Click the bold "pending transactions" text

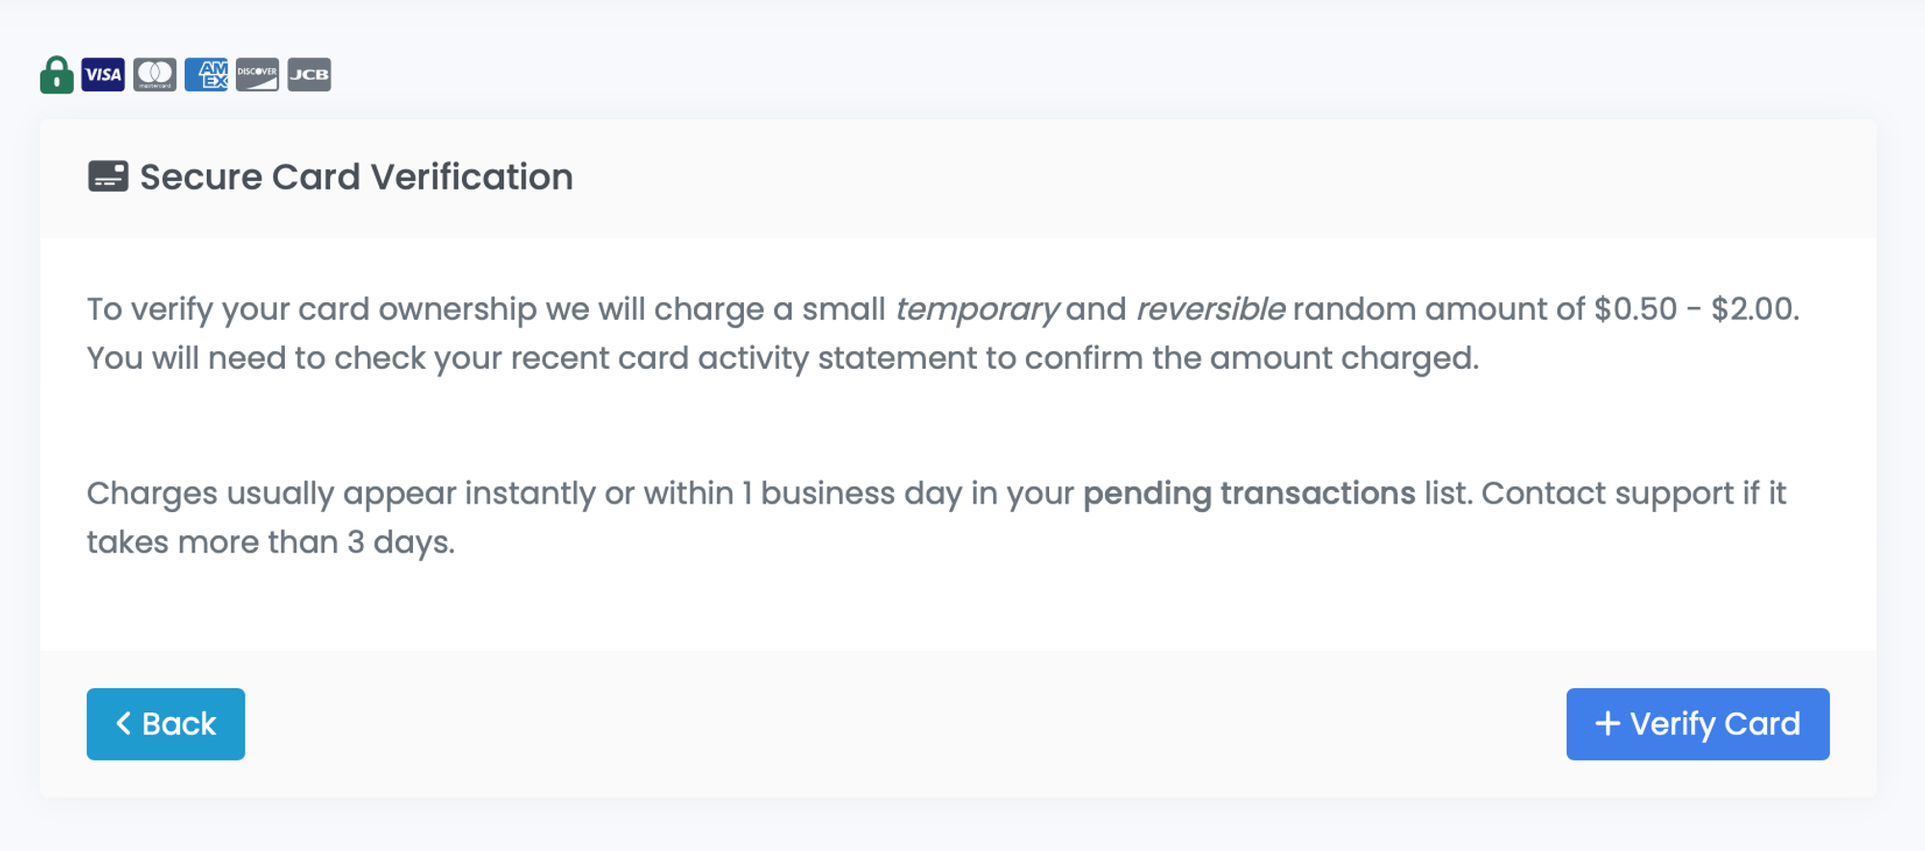click(x=1248, y=493)
